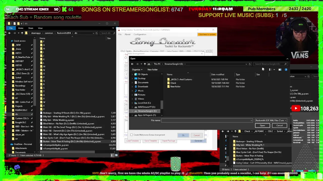Viewport: 323px width, 181px height.
Task: Click the YouTube subscriber counter icon
Action: coord(296,109)
